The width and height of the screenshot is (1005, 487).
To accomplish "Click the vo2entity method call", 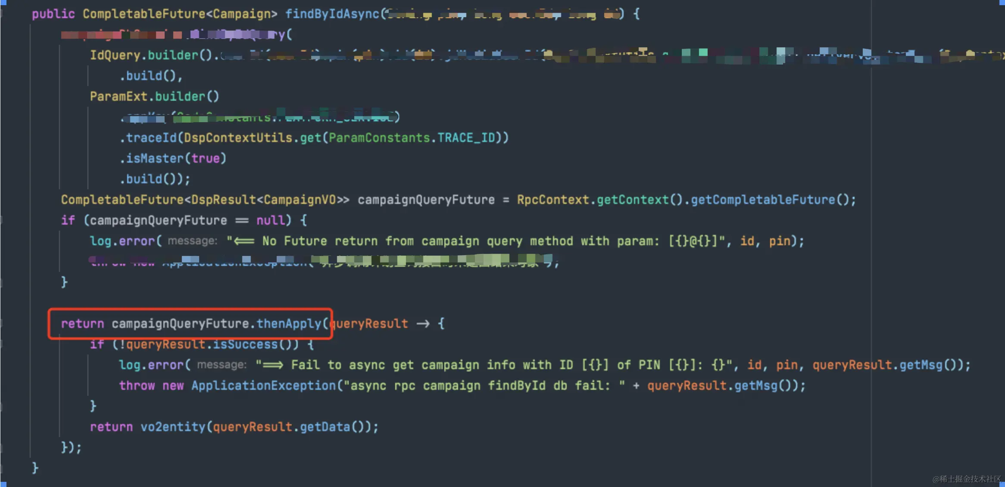I will 173,427.
